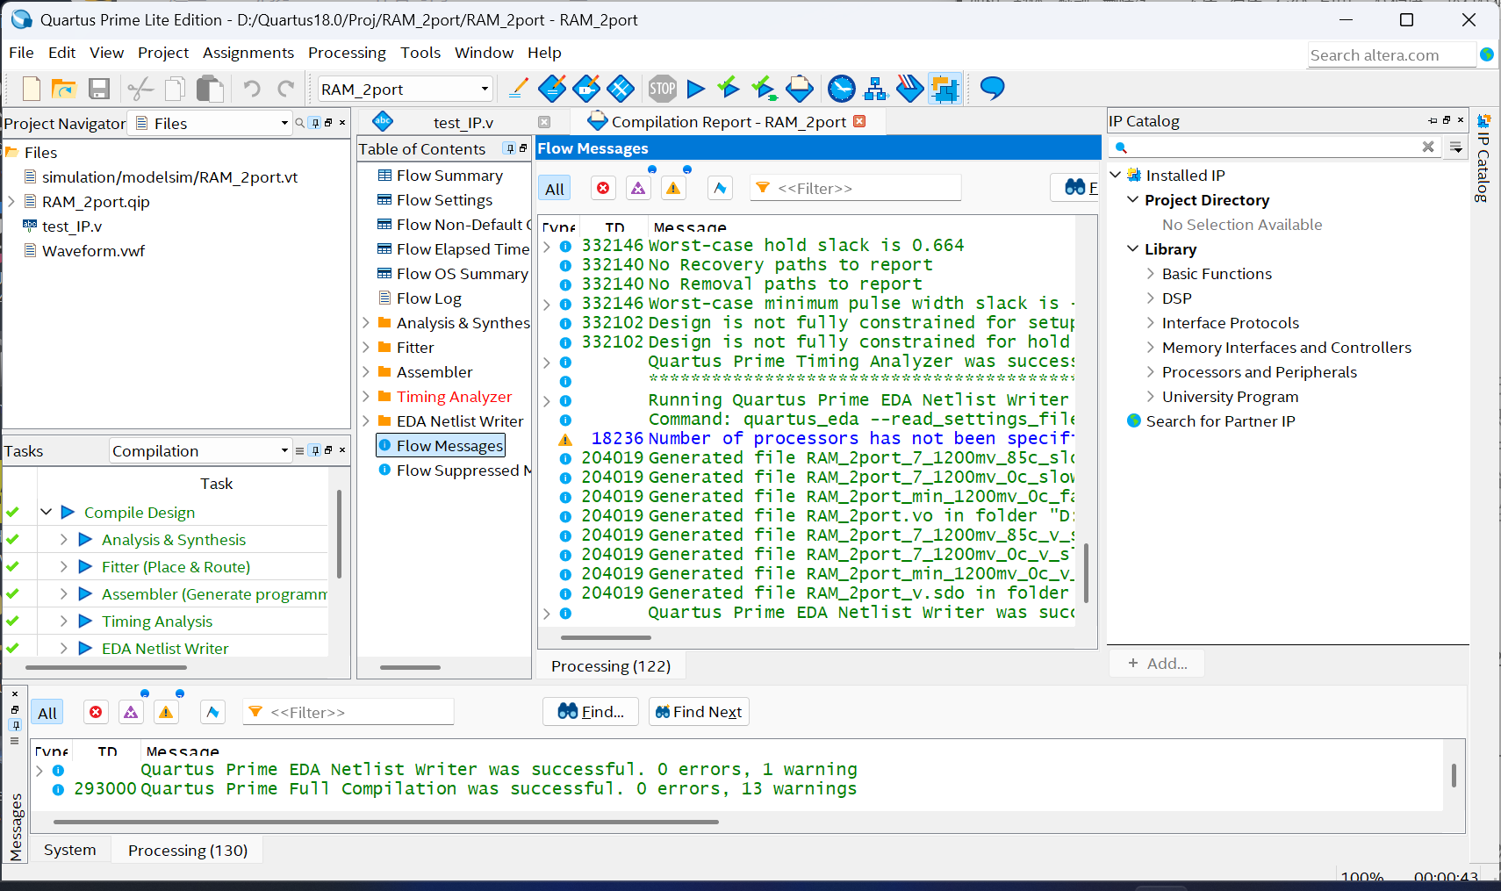Click the Tasks panel vertical scrollbar
Image resolution: width=1501 pixels, height=891 pixels.
coord(339,534)
